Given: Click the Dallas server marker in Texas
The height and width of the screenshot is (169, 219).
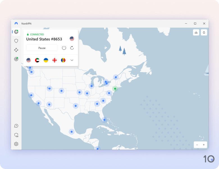Looking at the screenshot, I should [76, 106].
